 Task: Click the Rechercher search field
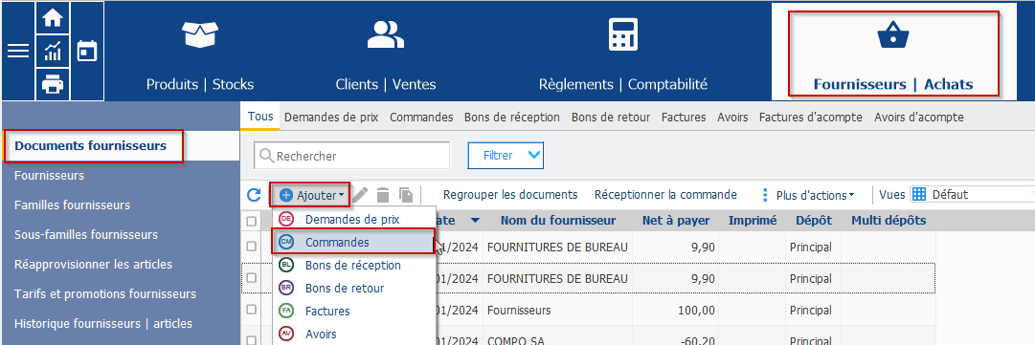pyautogui.click(x=351, y=156)
